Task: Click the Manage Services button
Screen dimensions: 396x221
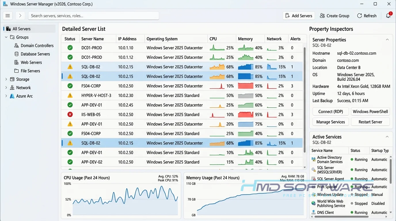Action: tap(331, 122)
